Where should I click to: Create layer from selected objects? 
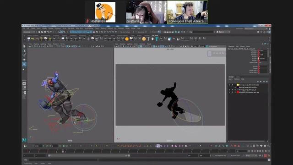[267, 82]
